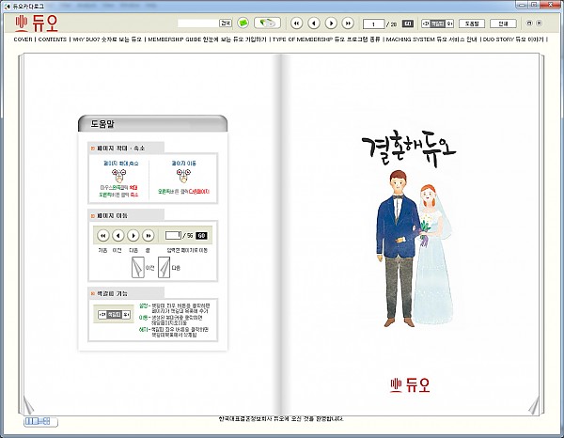Click the 검색 search button
The width and height of the screenshot is (564, 438).
[226, 23]
